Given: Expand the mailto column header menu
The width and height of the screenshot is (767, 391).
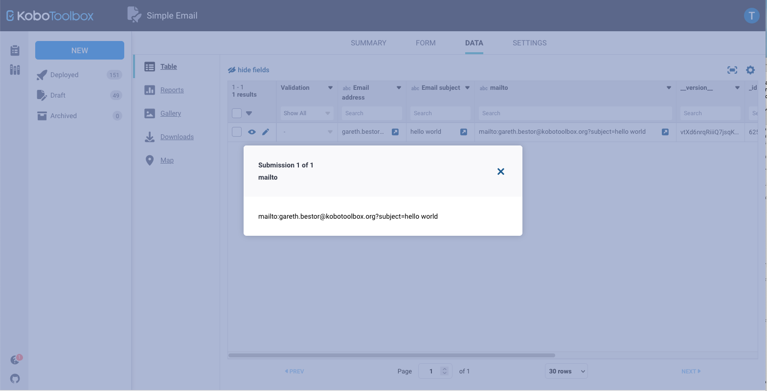Looking at the screenshot, I should coord(669,88).
